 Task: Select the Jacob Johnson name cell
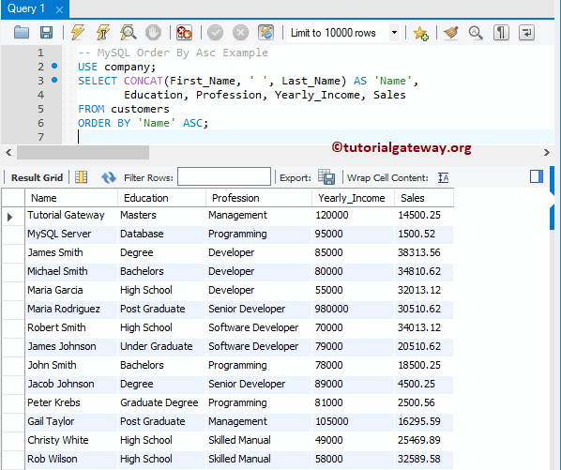[x=71, y=384]
